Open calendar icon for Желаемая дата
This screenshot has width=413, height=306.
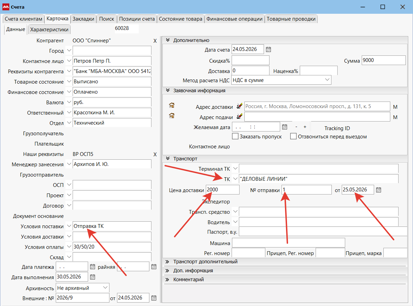tap(285, 127)
